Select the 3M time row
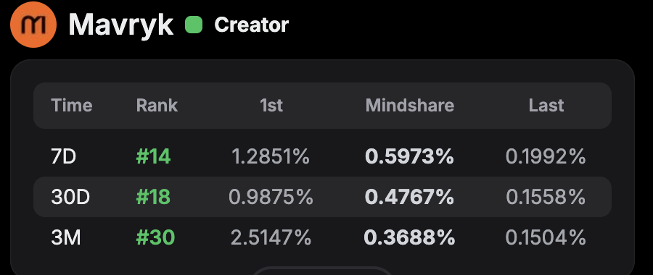Viewport: 653px width, 275px height. [322, 237]
